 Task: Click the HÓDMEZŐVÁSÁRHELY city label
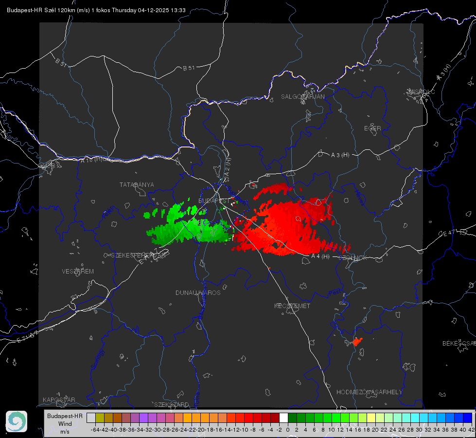pyautogui.click(x=369, y=392)
